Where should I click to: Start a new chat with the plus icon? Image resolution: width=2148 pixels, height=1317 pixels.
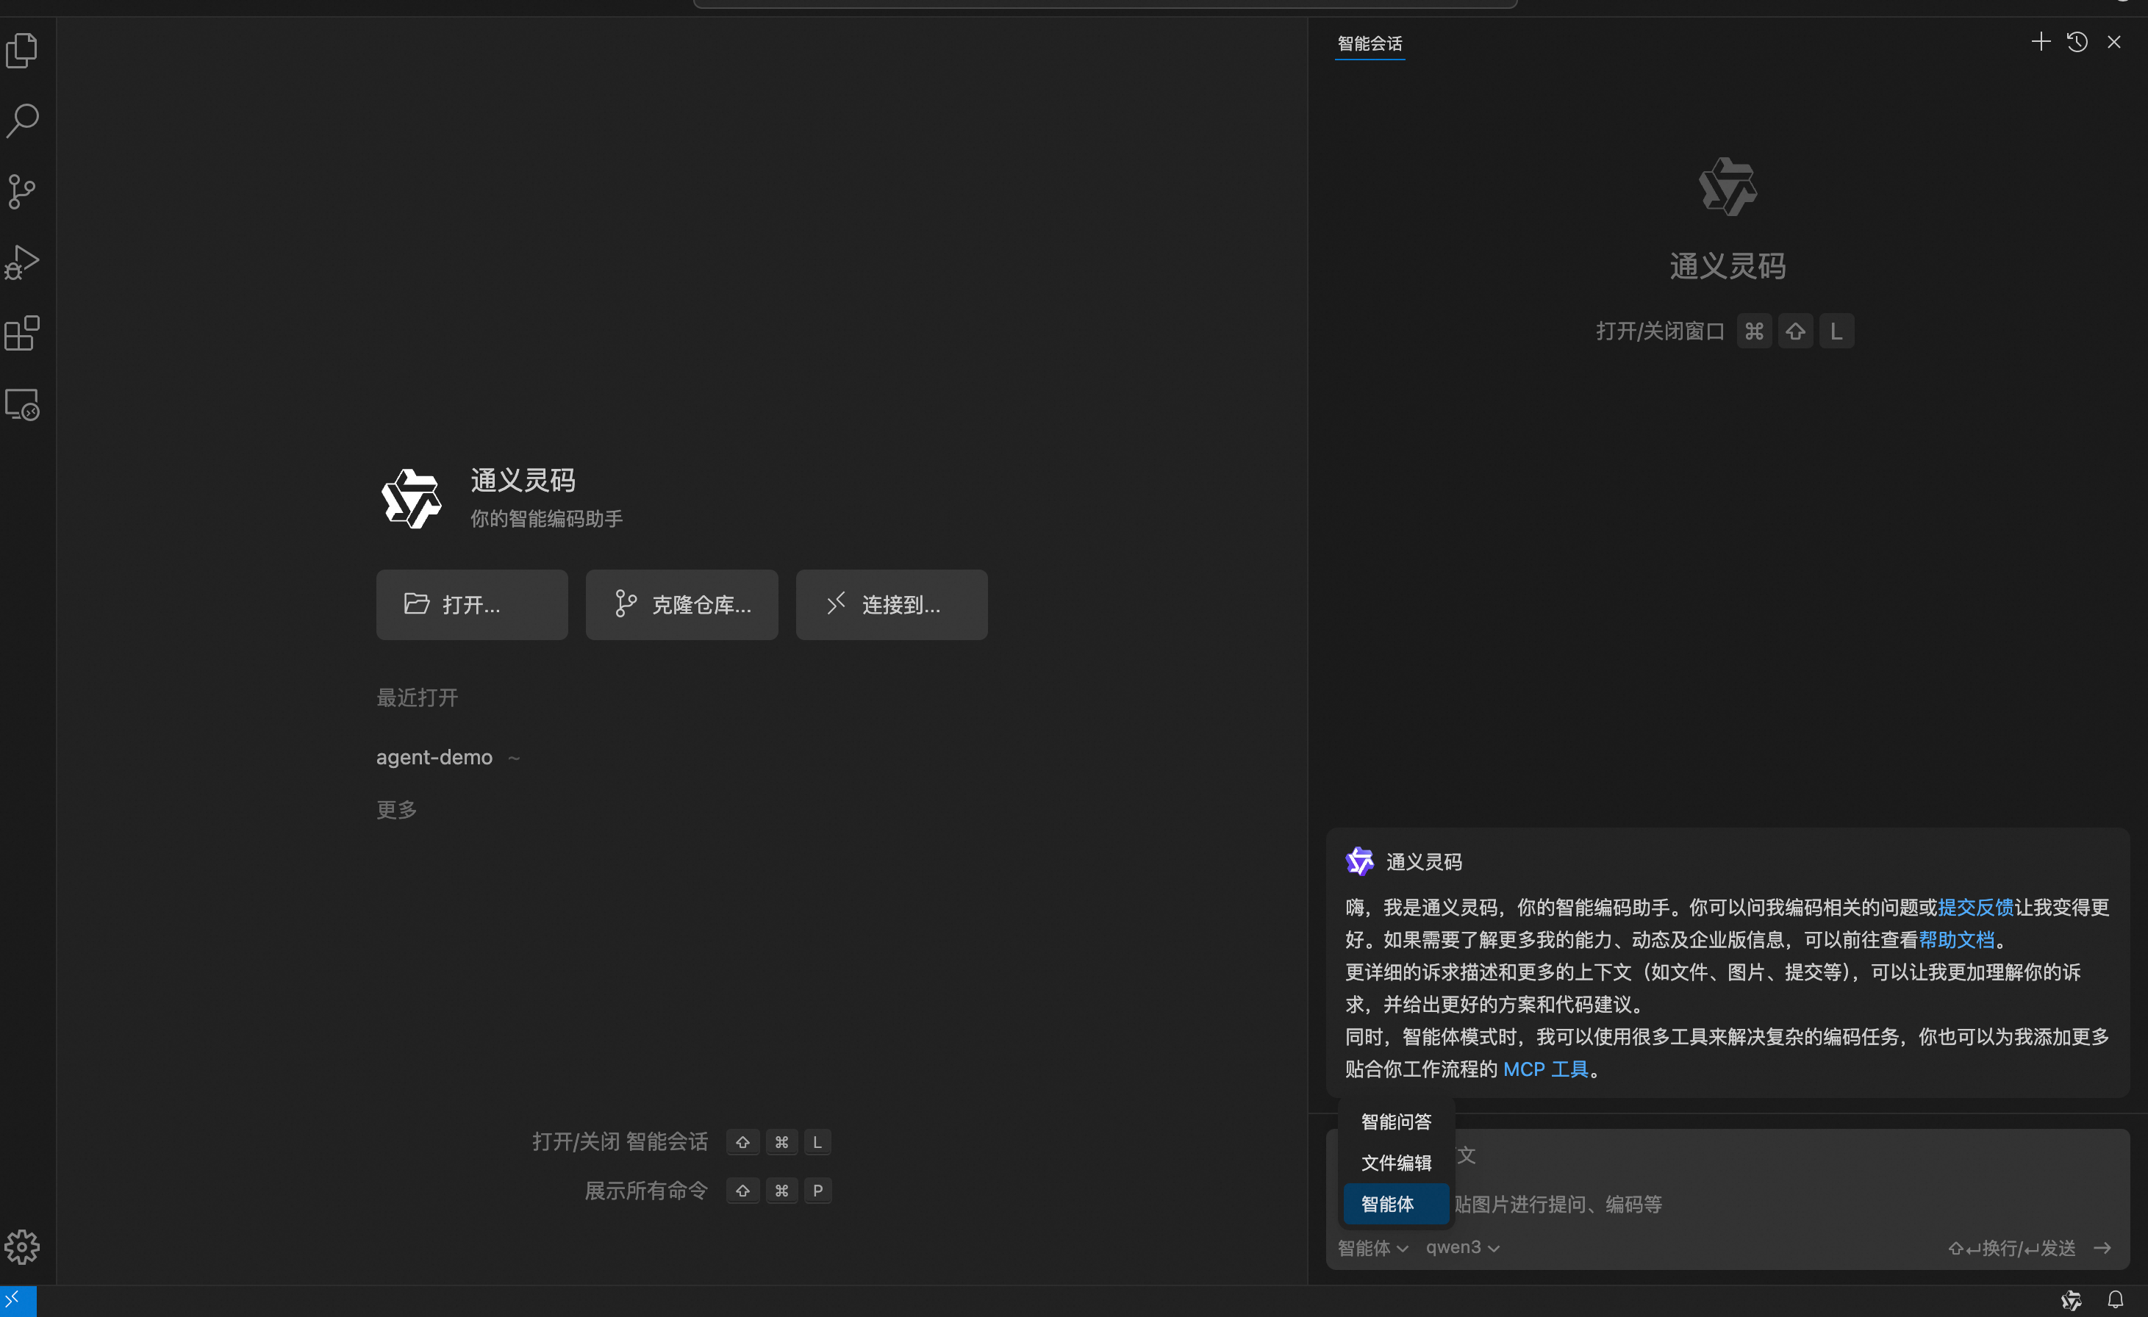tap(2040, 41)
